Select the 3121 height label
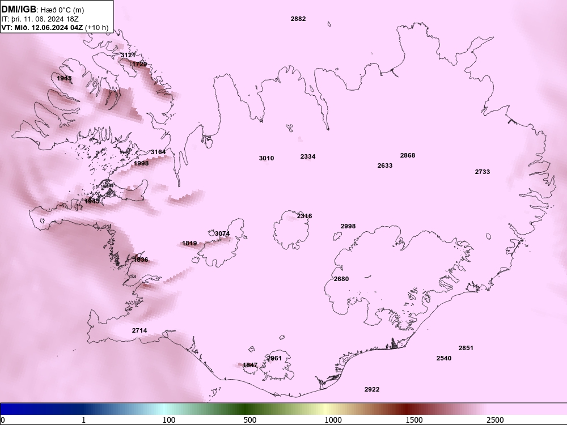 (x=128, y=55)
